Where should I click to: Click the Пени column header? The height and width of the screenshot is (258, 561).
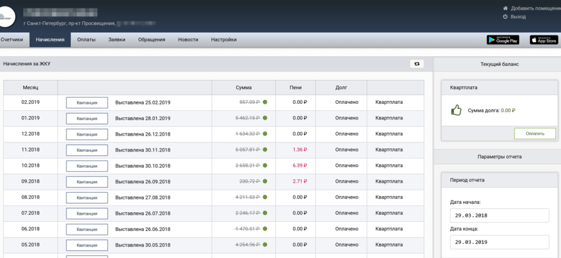(295, 88)
